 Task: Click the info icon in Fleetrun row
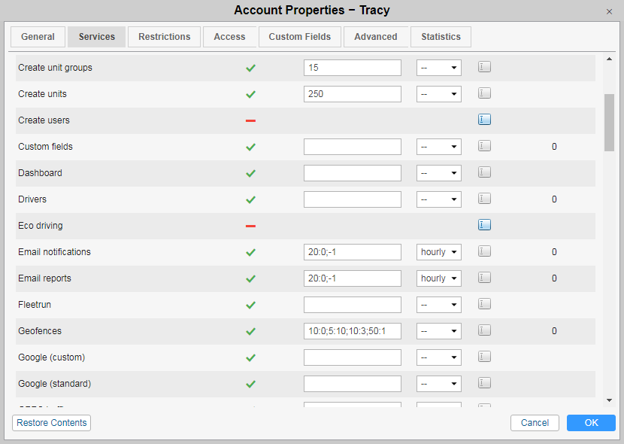[x=484, y=304]
